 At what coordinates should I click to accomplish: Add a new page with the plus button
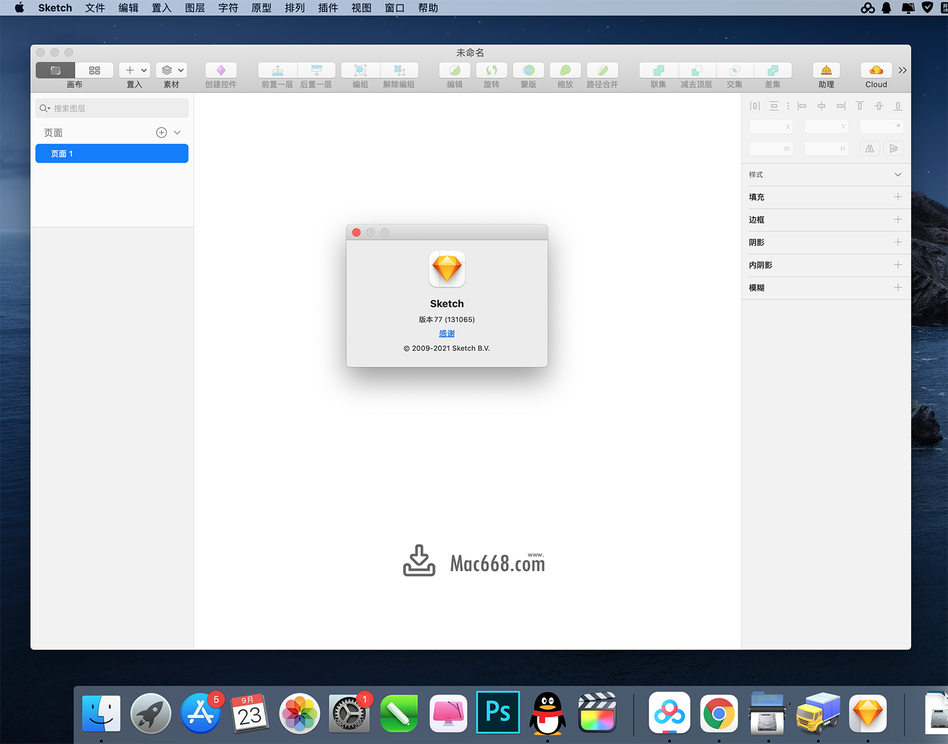click(x=161, y=132)
